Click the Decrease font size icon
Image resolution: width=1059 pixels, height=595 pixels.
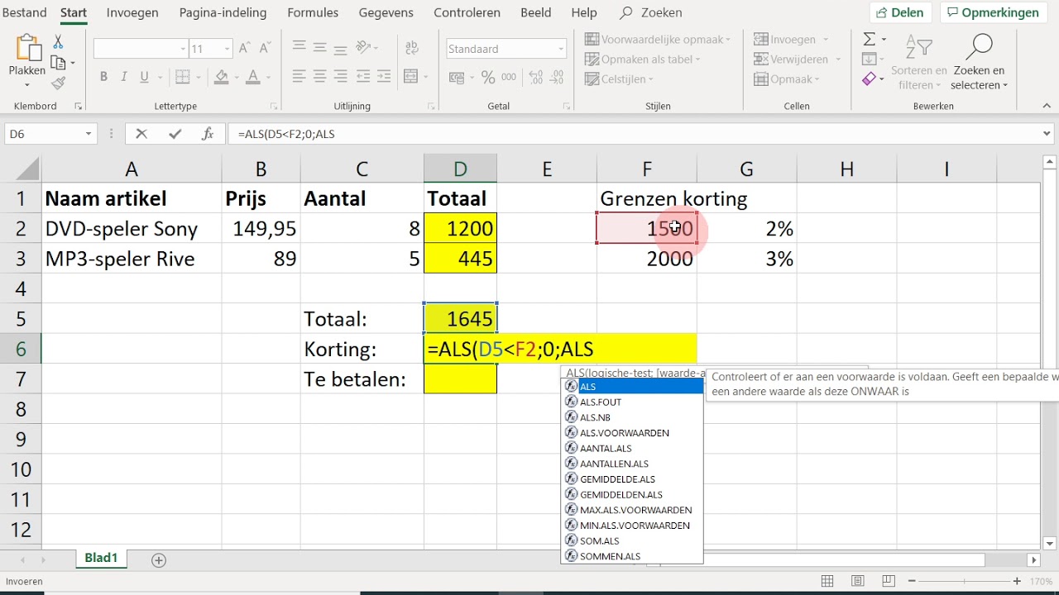[x=265, y=49]
